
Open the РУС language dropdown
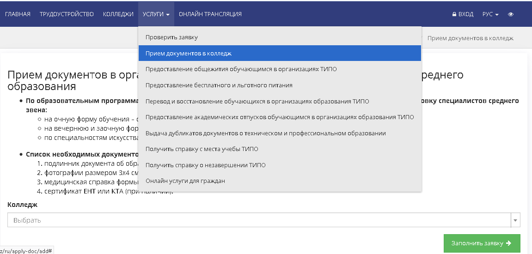[x=490, y=14]
